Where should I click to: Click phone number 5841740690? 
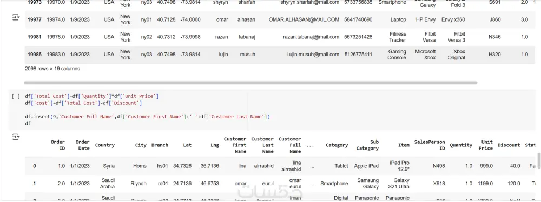click(358, 19)
